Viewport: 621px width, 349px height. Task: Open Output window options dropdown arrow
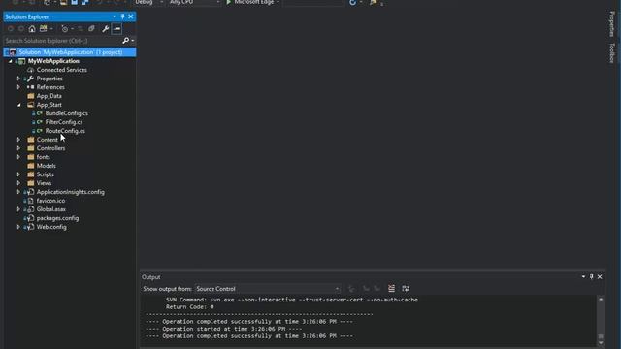583,277
